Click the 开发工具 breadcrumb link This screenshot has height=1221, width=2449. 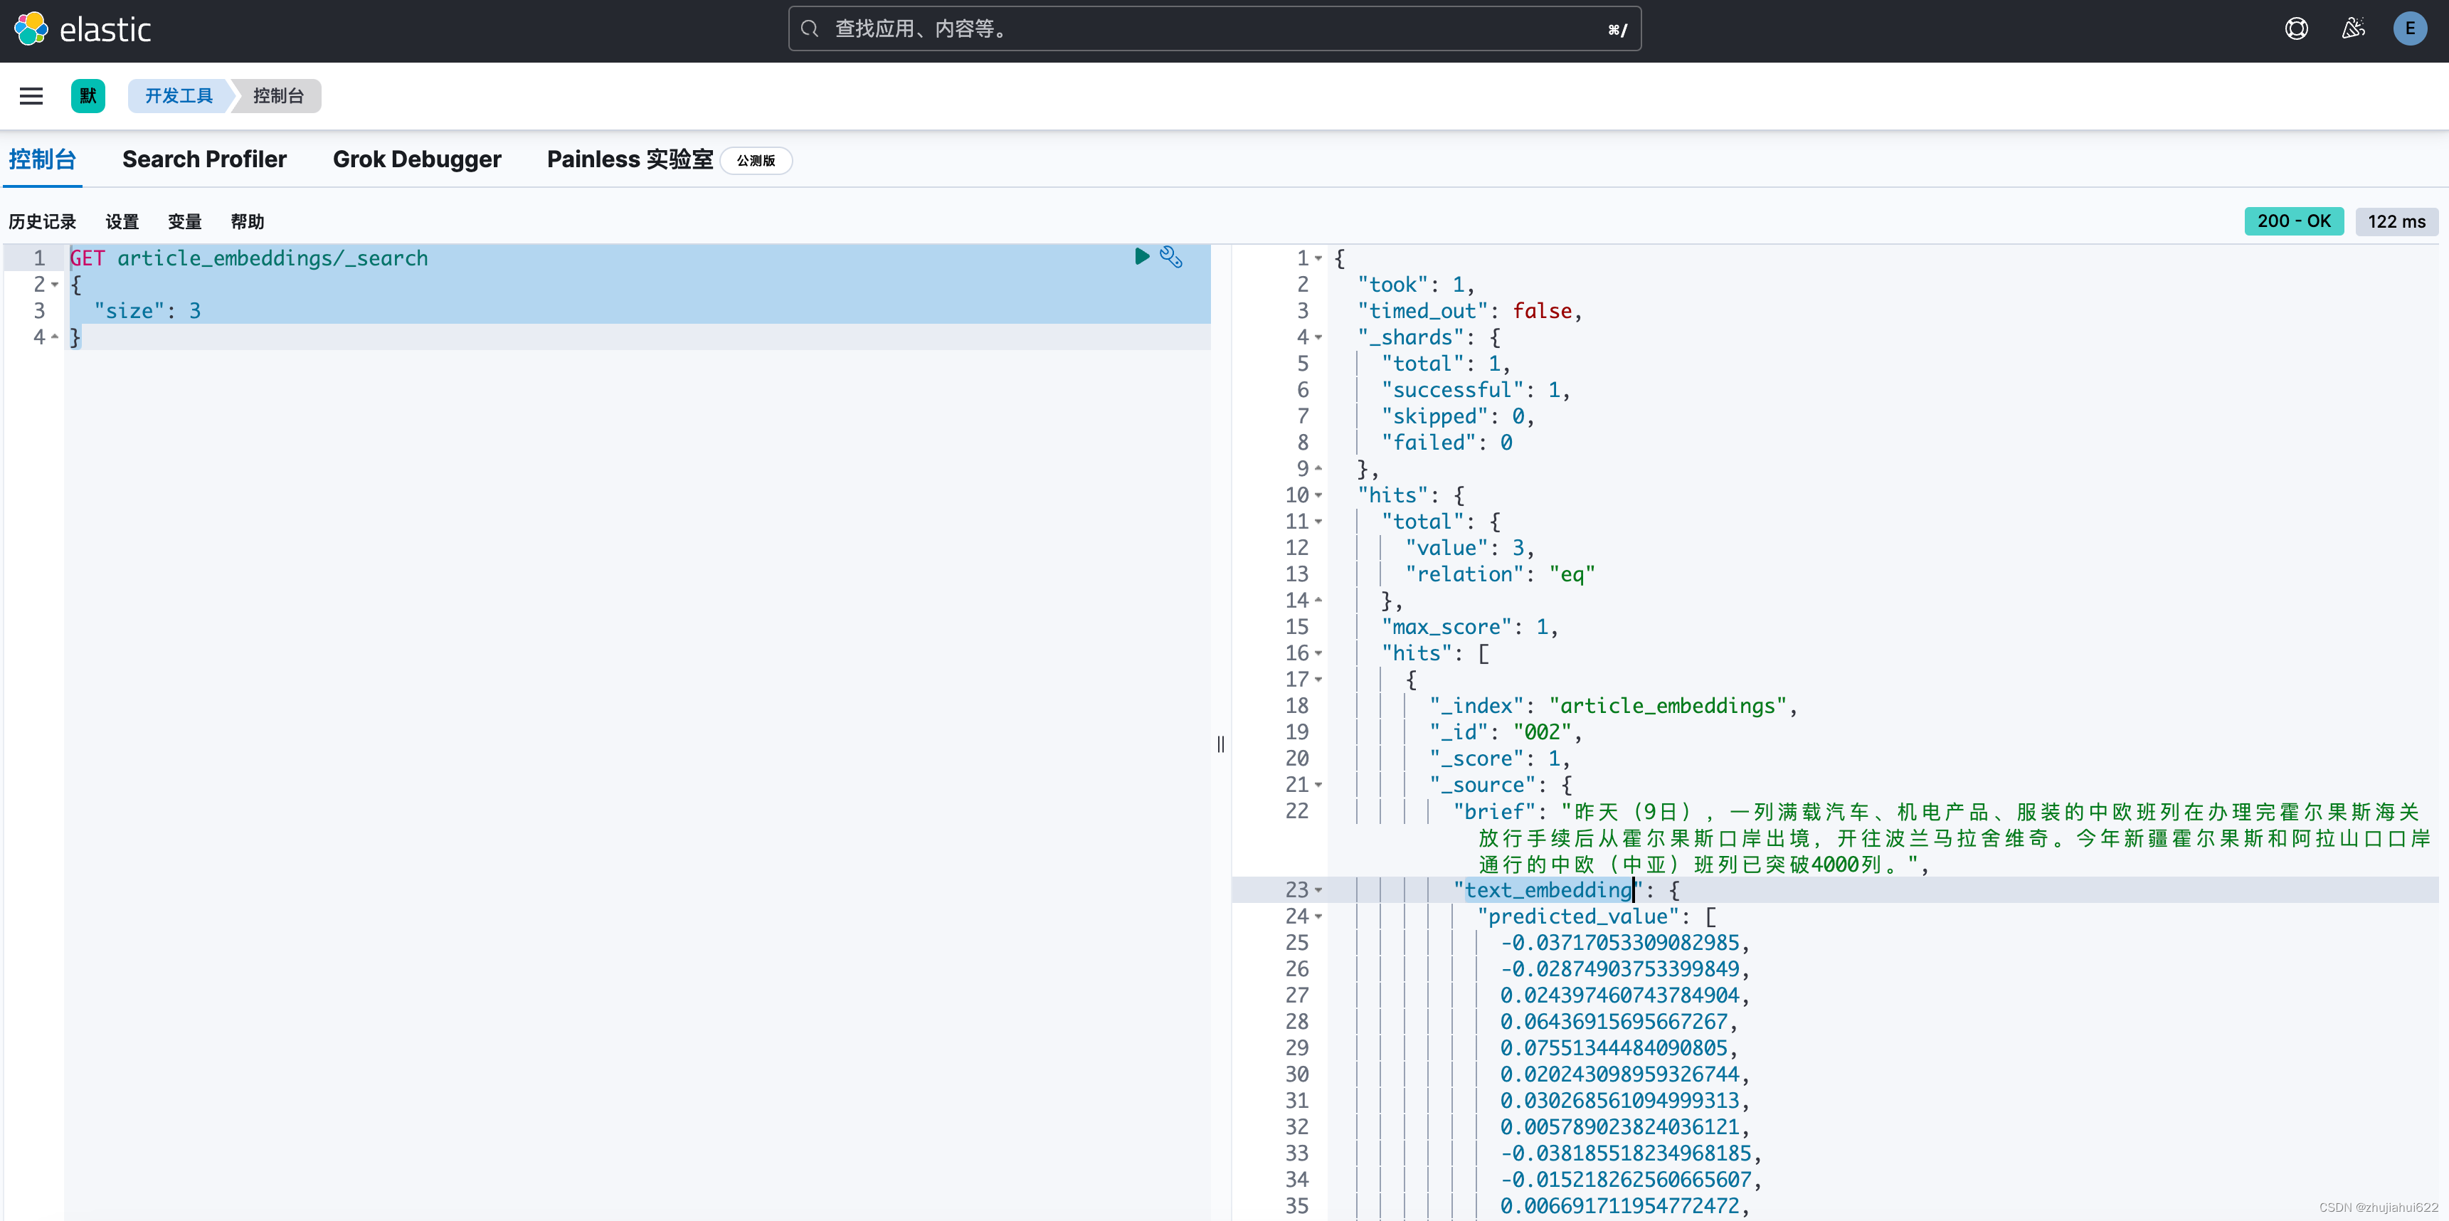(x=179, y=96)
